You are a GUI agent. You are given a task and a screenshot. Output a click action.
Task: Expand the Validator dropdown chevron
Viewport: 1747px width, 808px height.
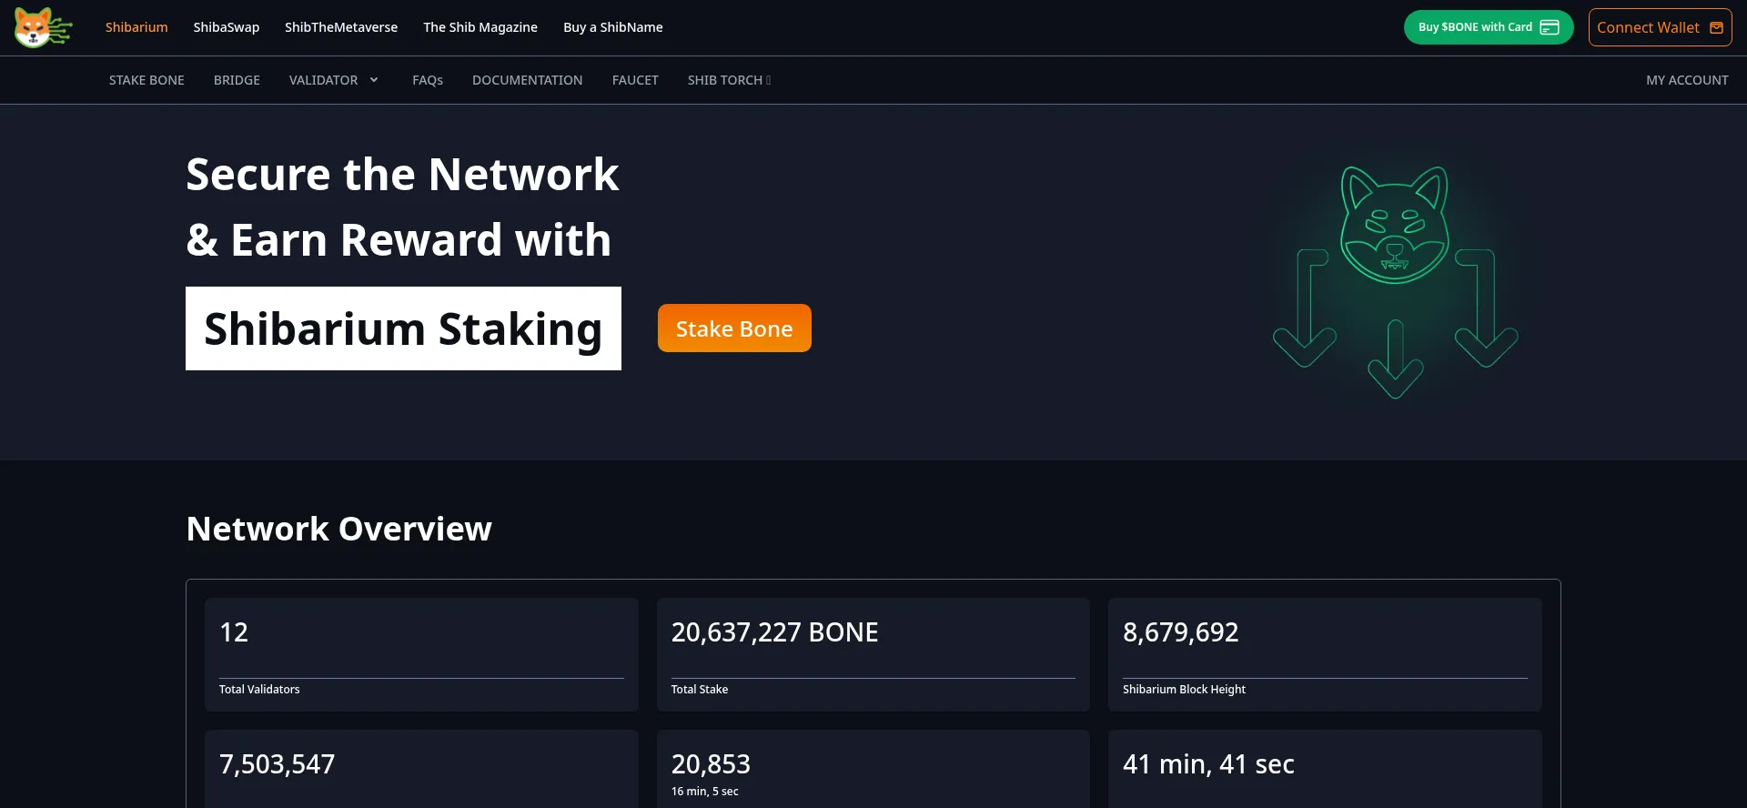[374, 80]
